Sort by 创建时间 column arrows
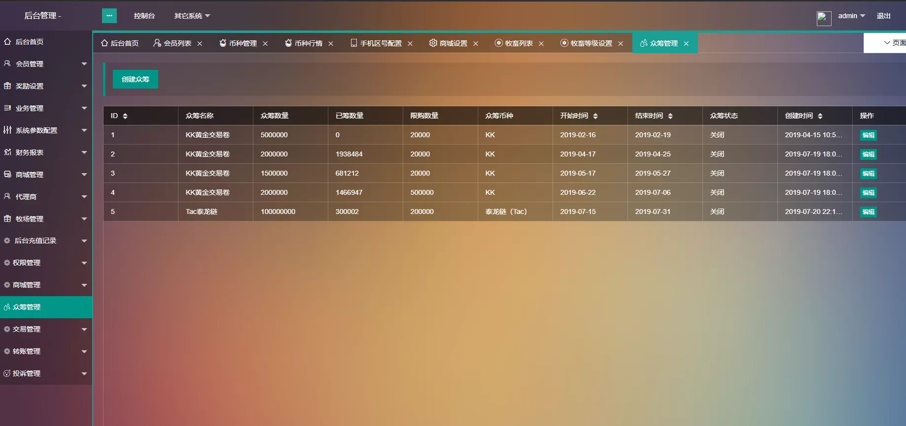This screenshot has width=906, height=426. click(x=820, y=116)
